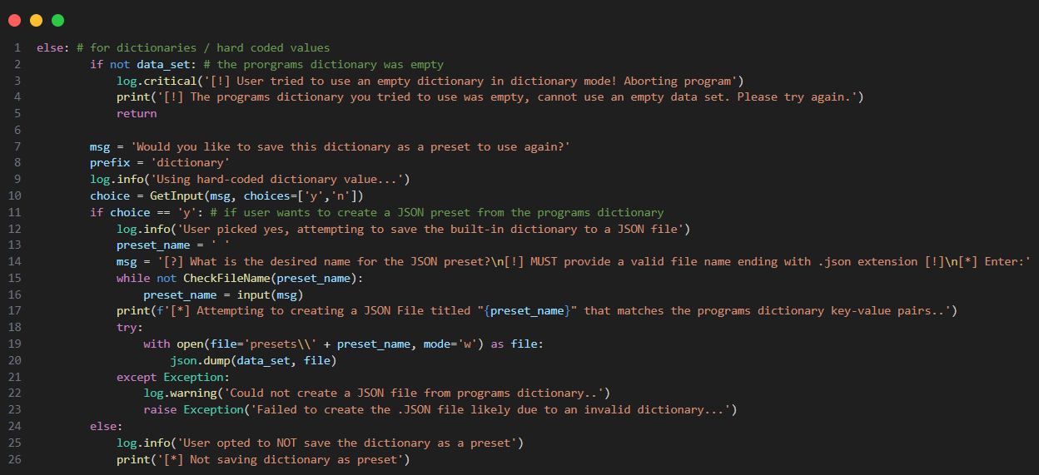Select line number 10 in gutter
The width and height of the screenshot is (1039, 475).
coord(17,196)
